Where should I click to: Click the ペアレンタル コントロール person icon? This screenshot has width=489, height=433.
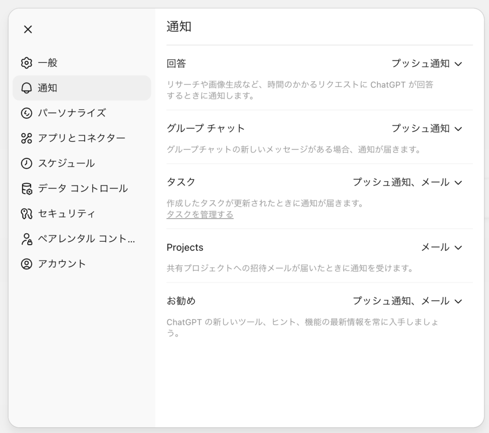26,239
